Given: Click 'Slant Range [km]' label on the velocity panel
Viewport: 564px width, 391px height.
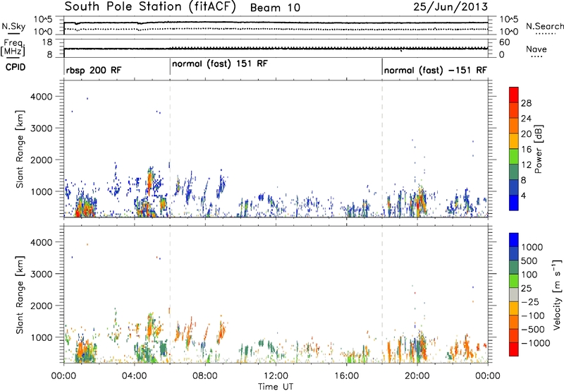Looking at the screenshot, I should click(20, 295).
